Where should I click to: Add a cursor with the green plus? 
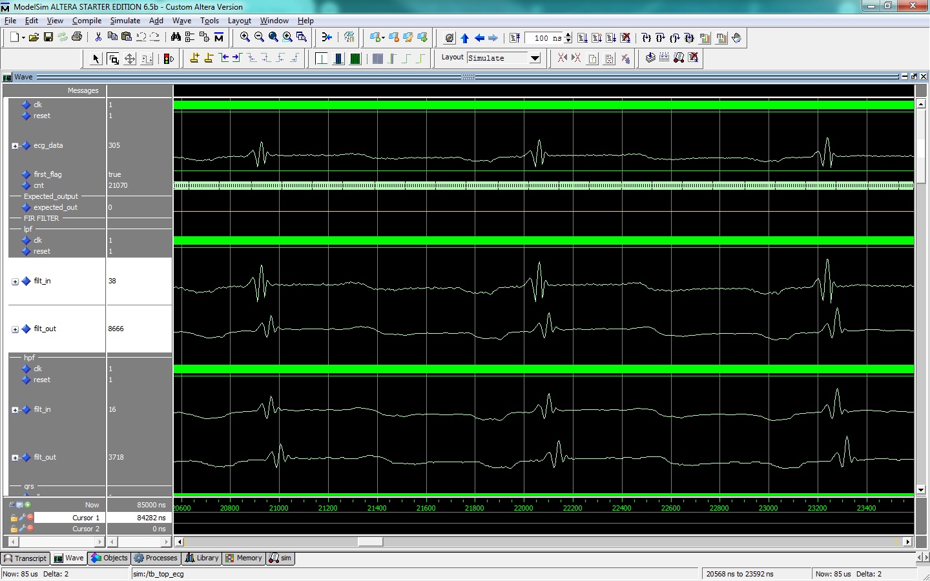click(x=28, y=505)
